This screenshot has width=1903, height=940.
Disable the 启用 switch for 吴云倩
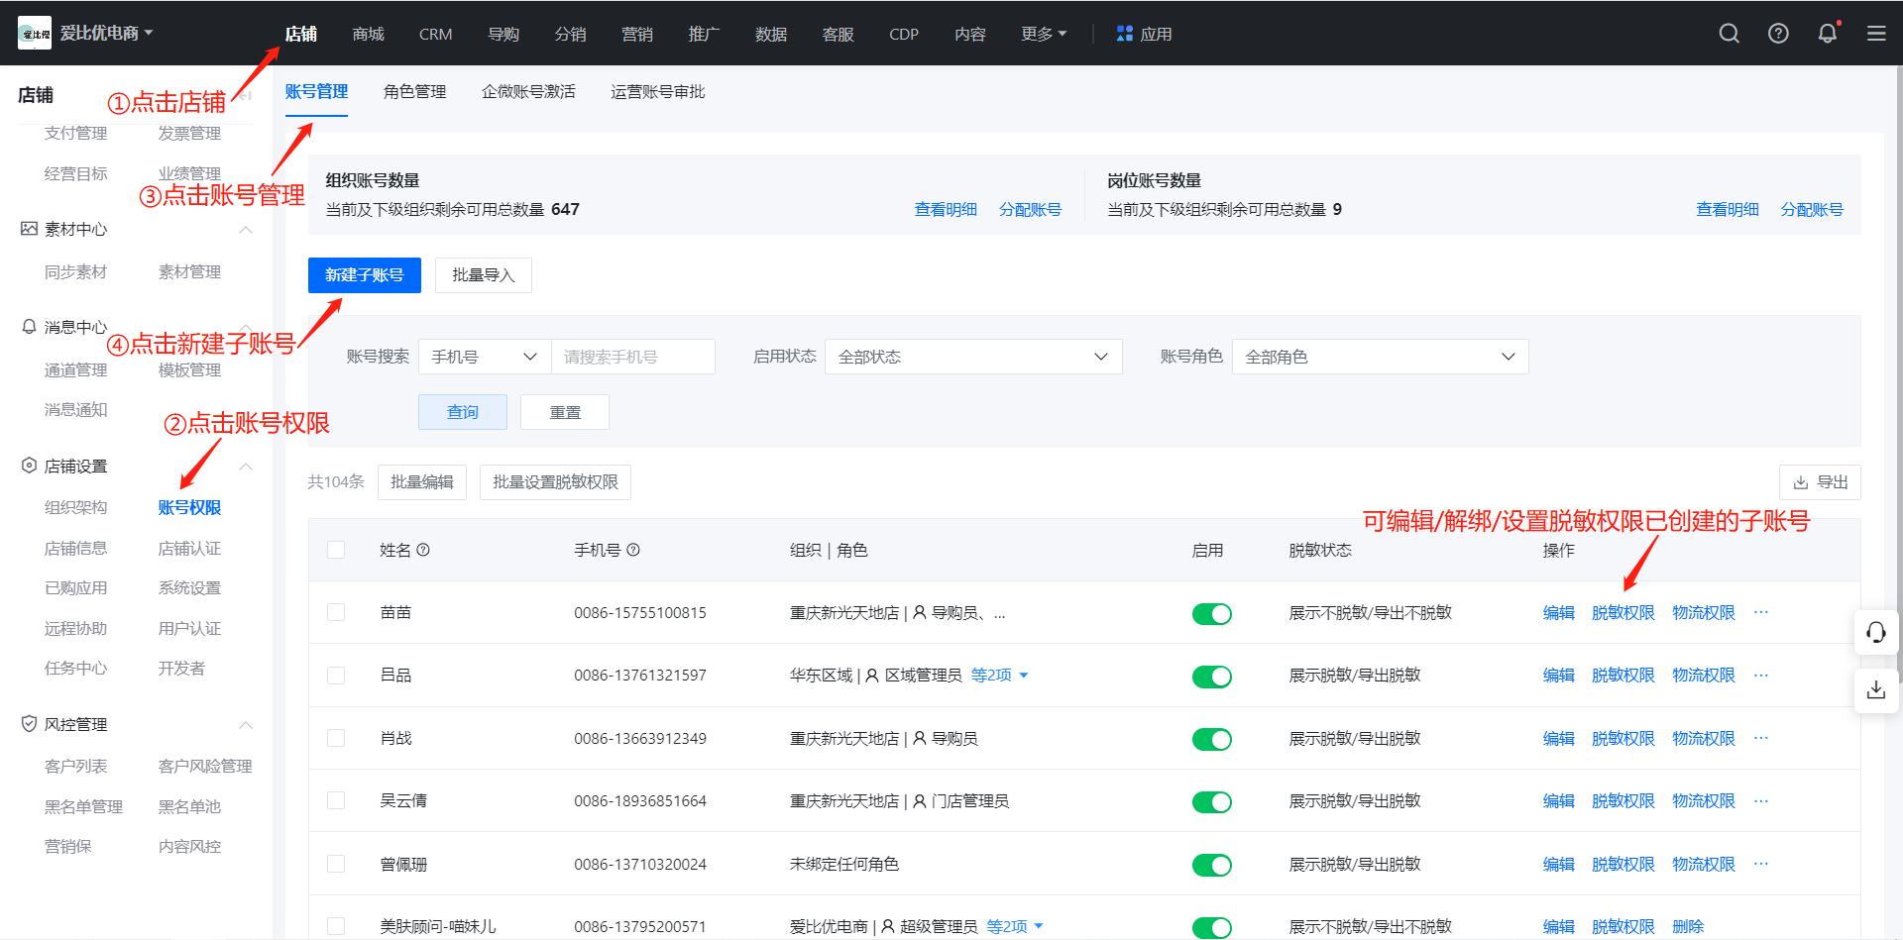[1211, 802]
